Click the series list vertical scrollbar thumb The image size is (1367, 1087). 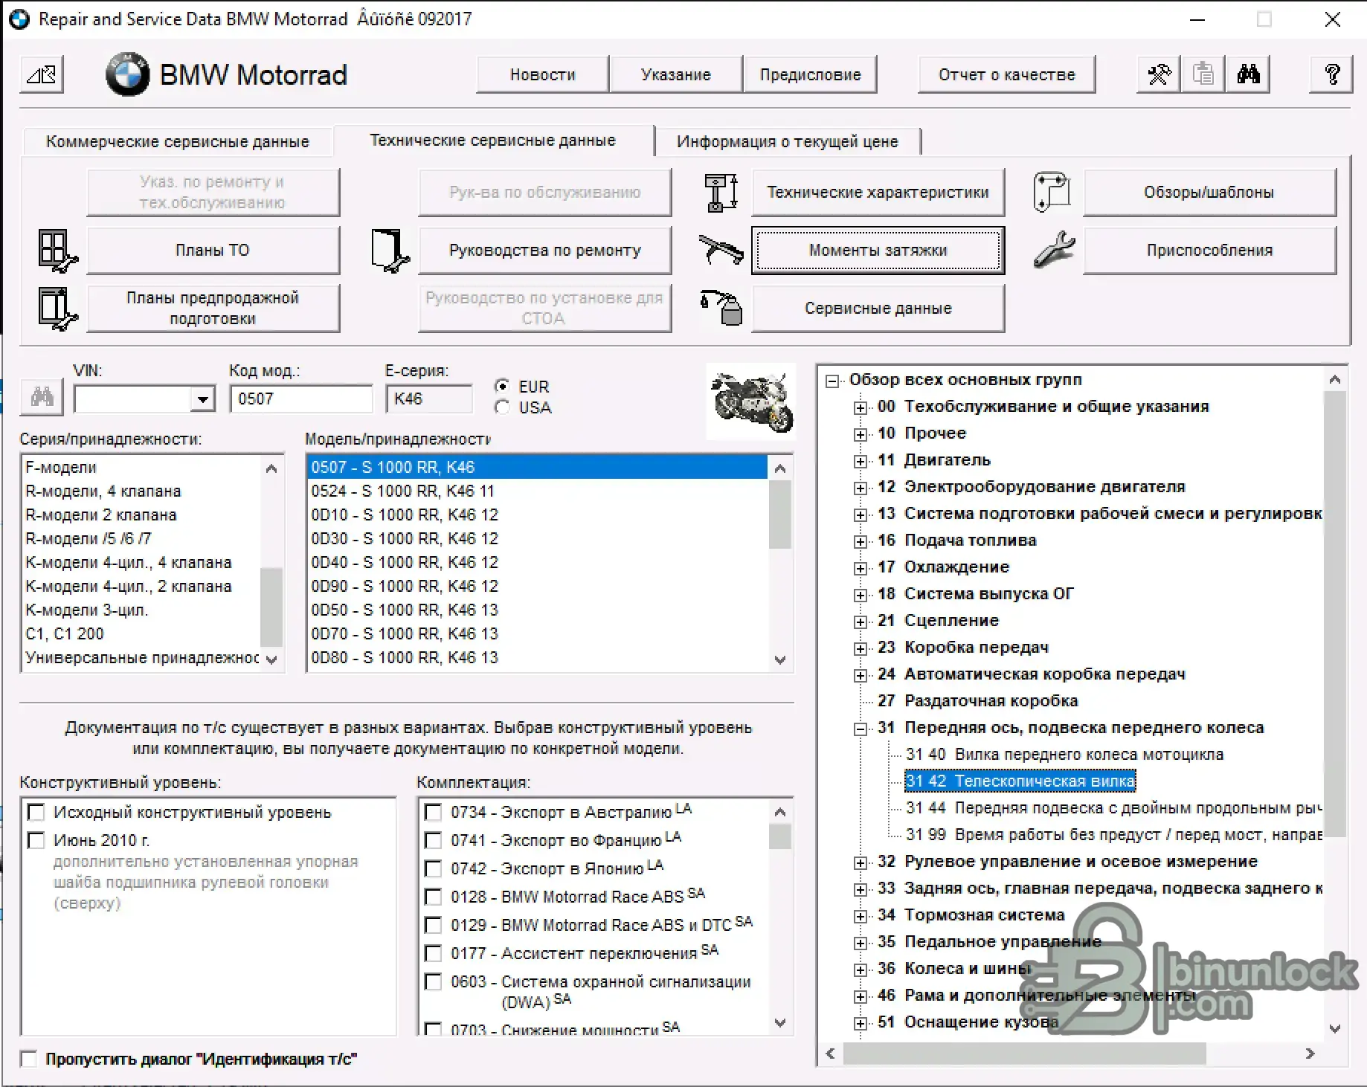271,607
